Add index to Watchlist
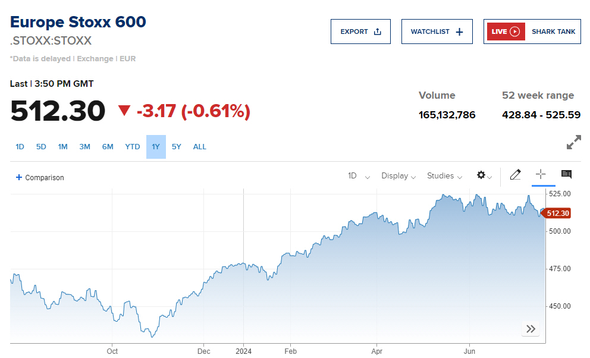The image size is (590, 358). (x=437, y=31)
